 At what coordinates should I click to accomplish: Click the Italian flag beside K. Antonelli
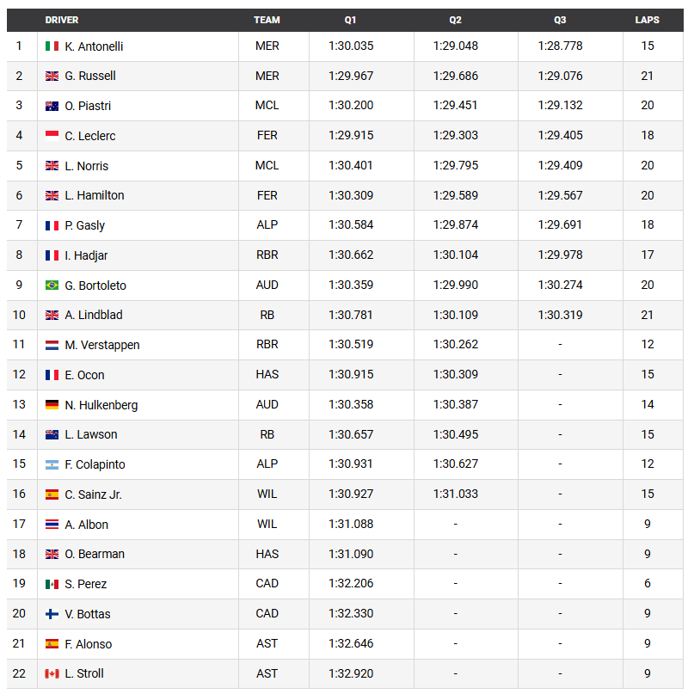52,46
